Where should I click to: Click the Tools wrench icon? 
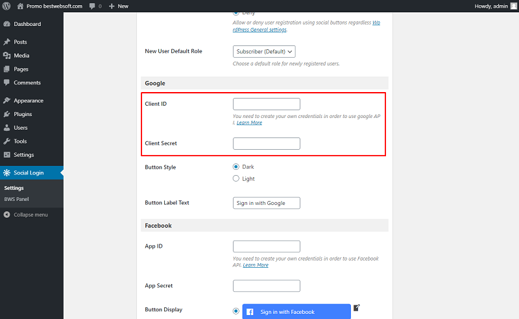6,141
